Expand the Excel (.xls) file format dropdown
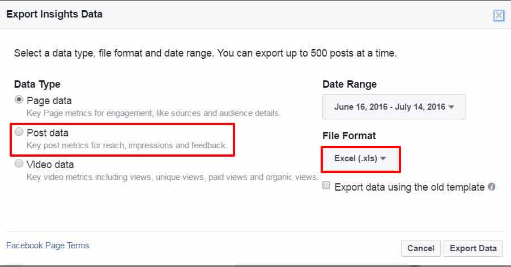The image size is (511, 267). (x=360, y=159)
